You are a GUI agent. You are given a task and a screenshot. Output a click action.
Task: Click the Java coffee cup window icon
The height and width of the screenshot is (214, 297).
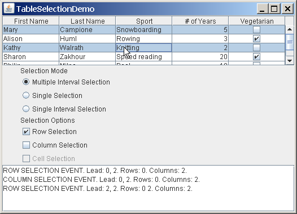click(9, 8)
